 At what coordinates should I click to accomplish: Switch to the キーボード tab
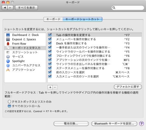coord(53,19)
